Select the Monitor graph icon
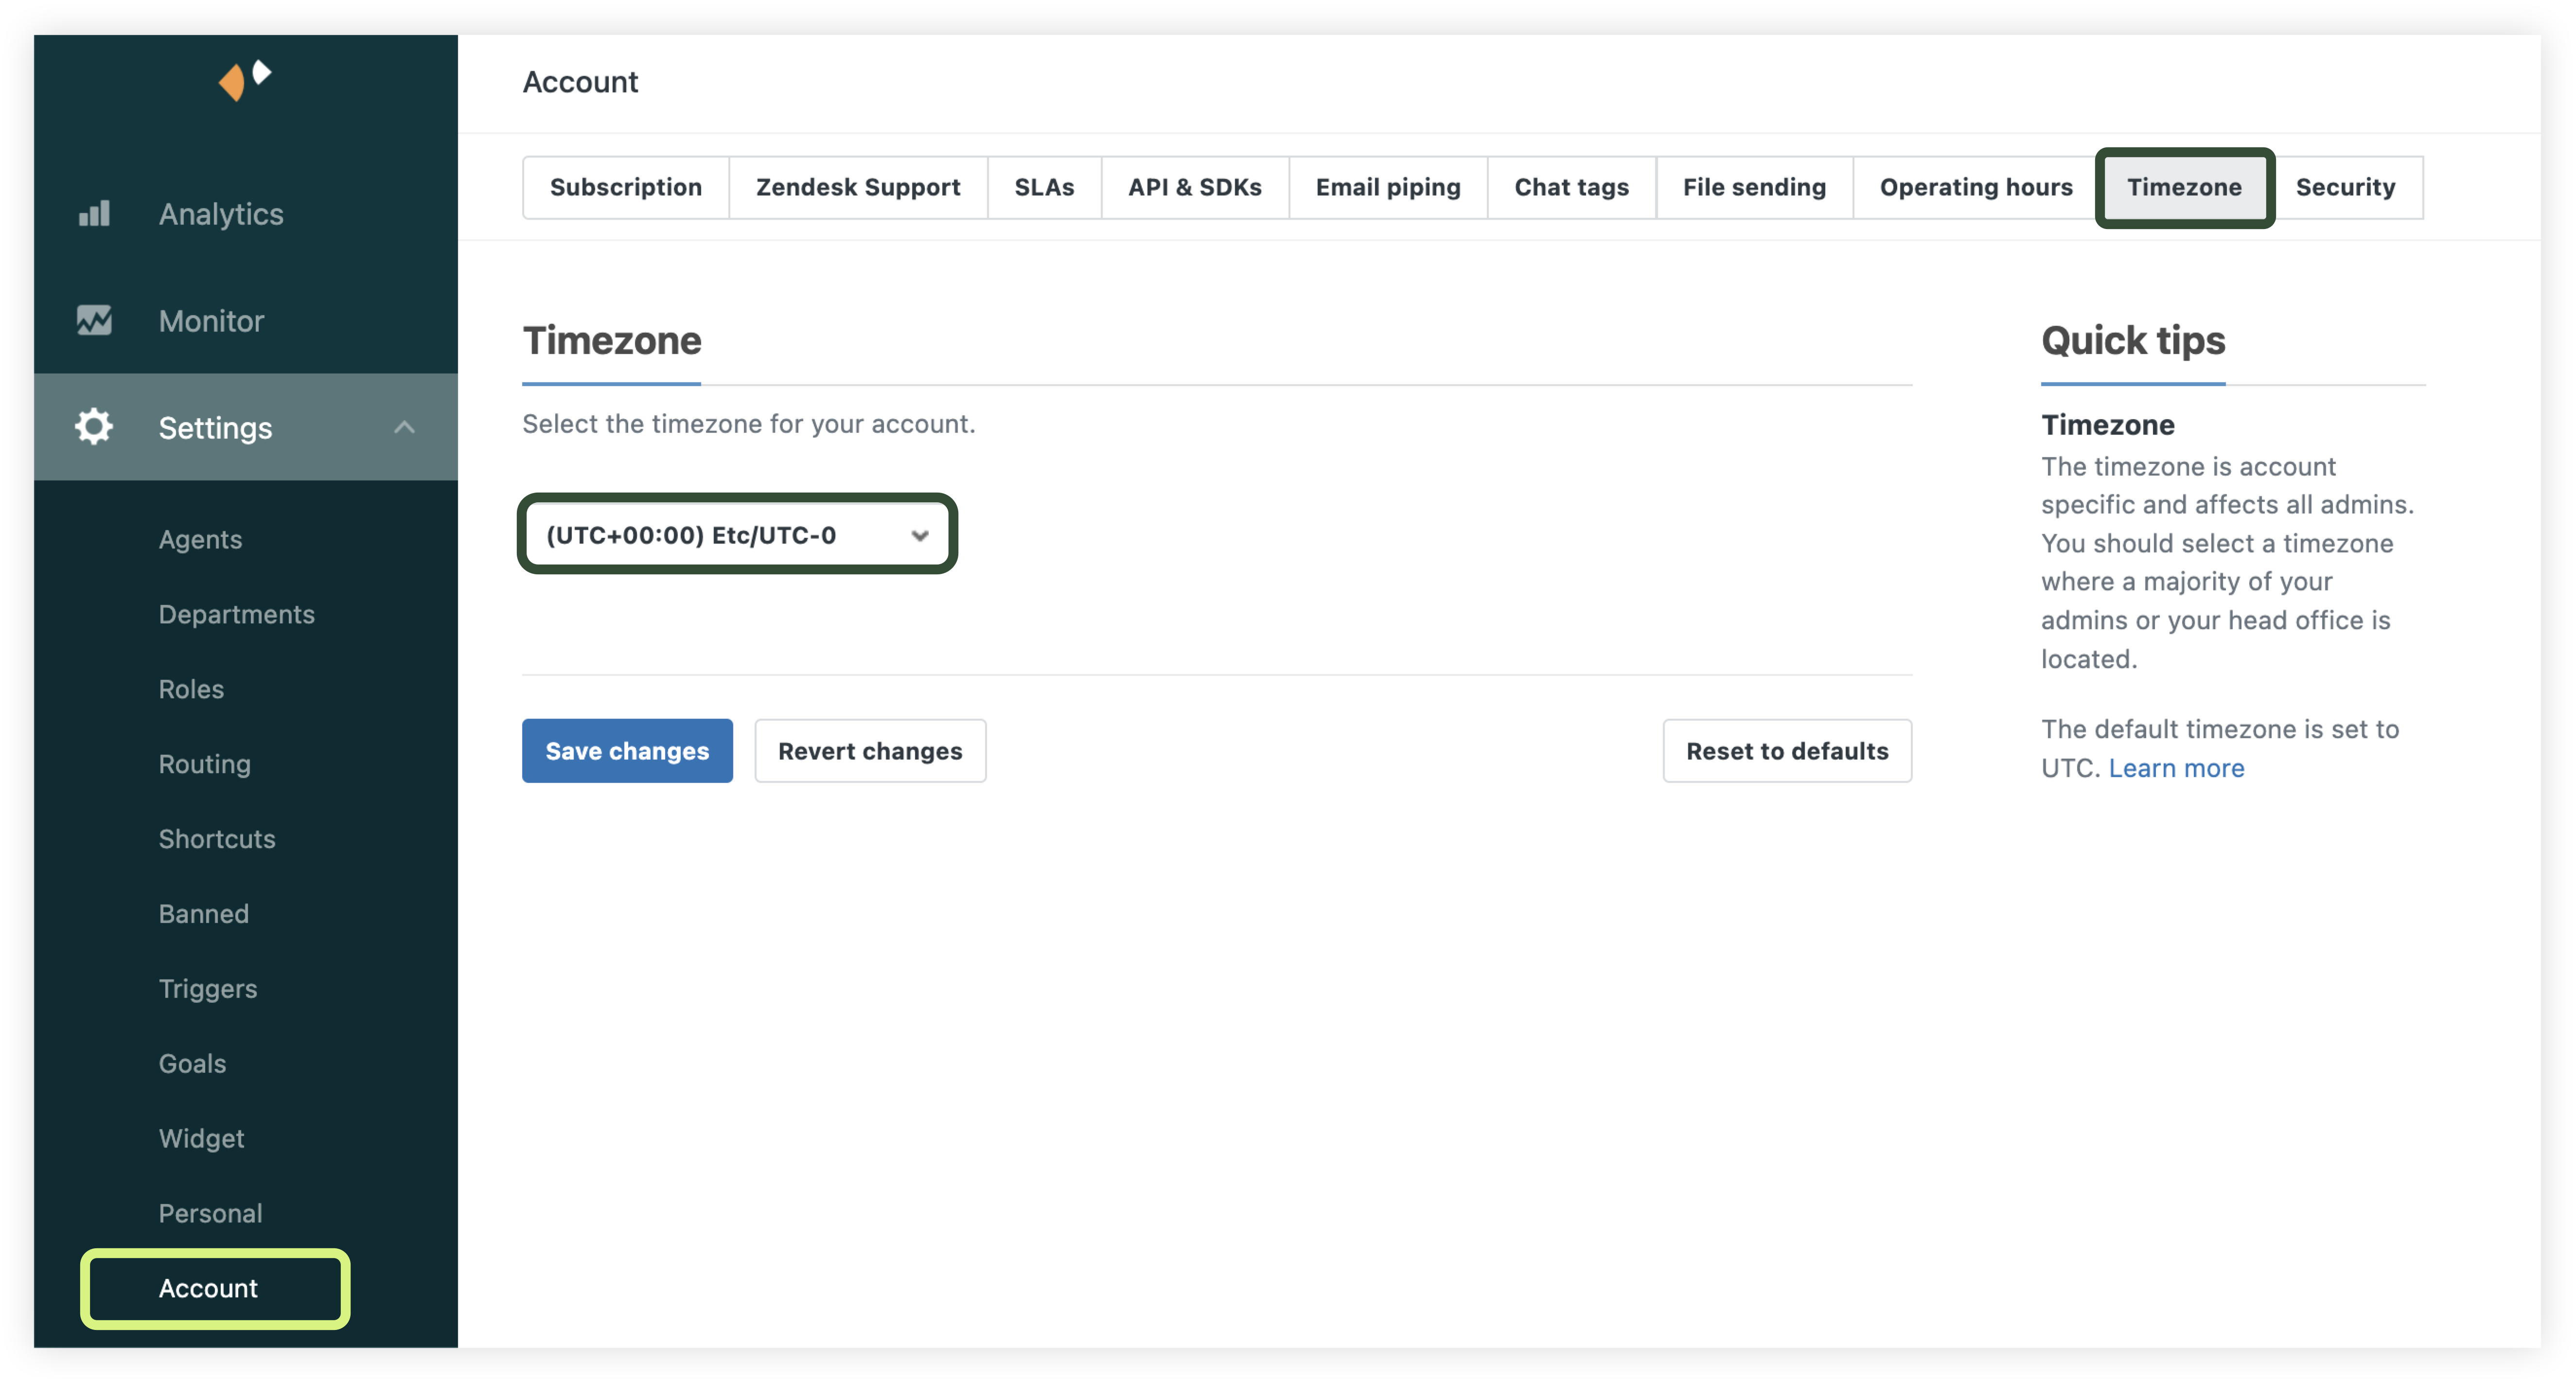This screenshot has width=2576, height=1382. pyautogui.click(x=94, y=320)
